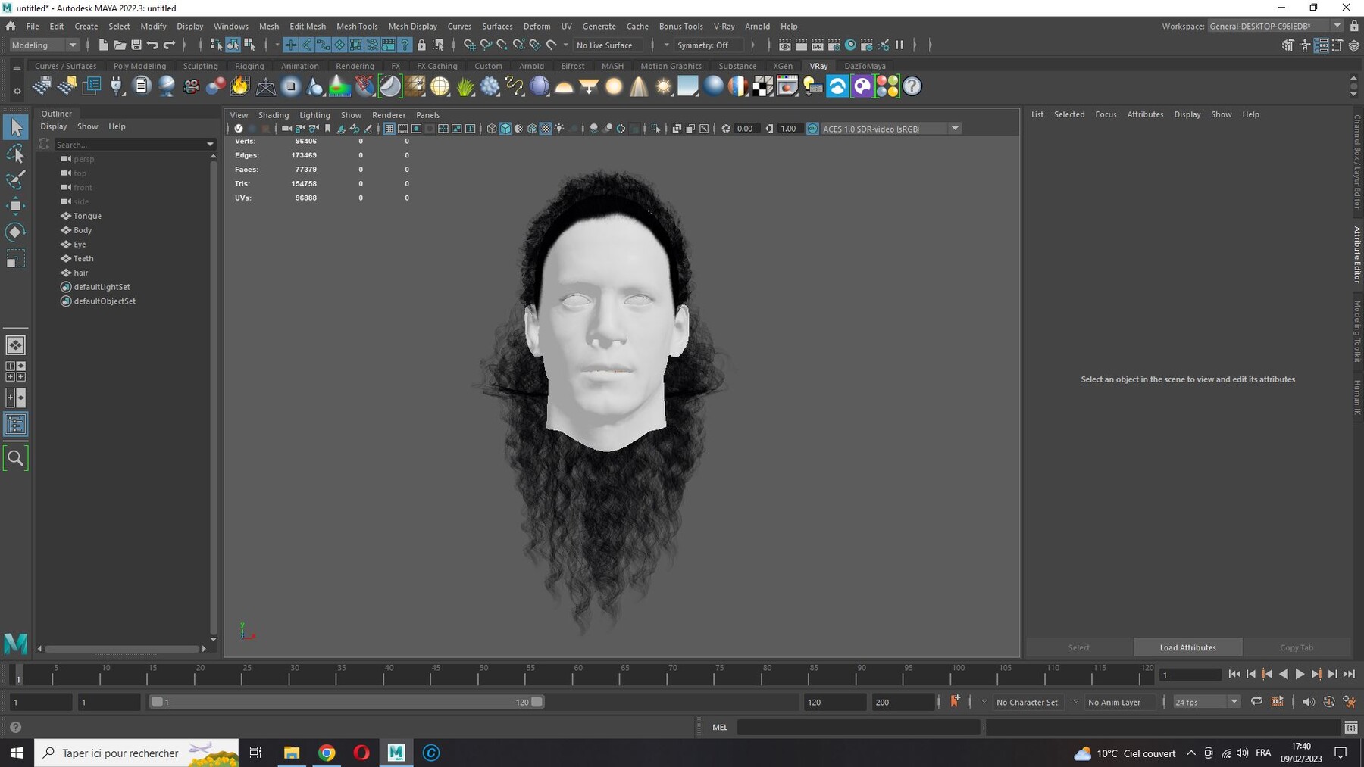This screenshot has height=767, width=1364.
Task: Select the hair node in Outliner
Action: (x=81, y=273)
